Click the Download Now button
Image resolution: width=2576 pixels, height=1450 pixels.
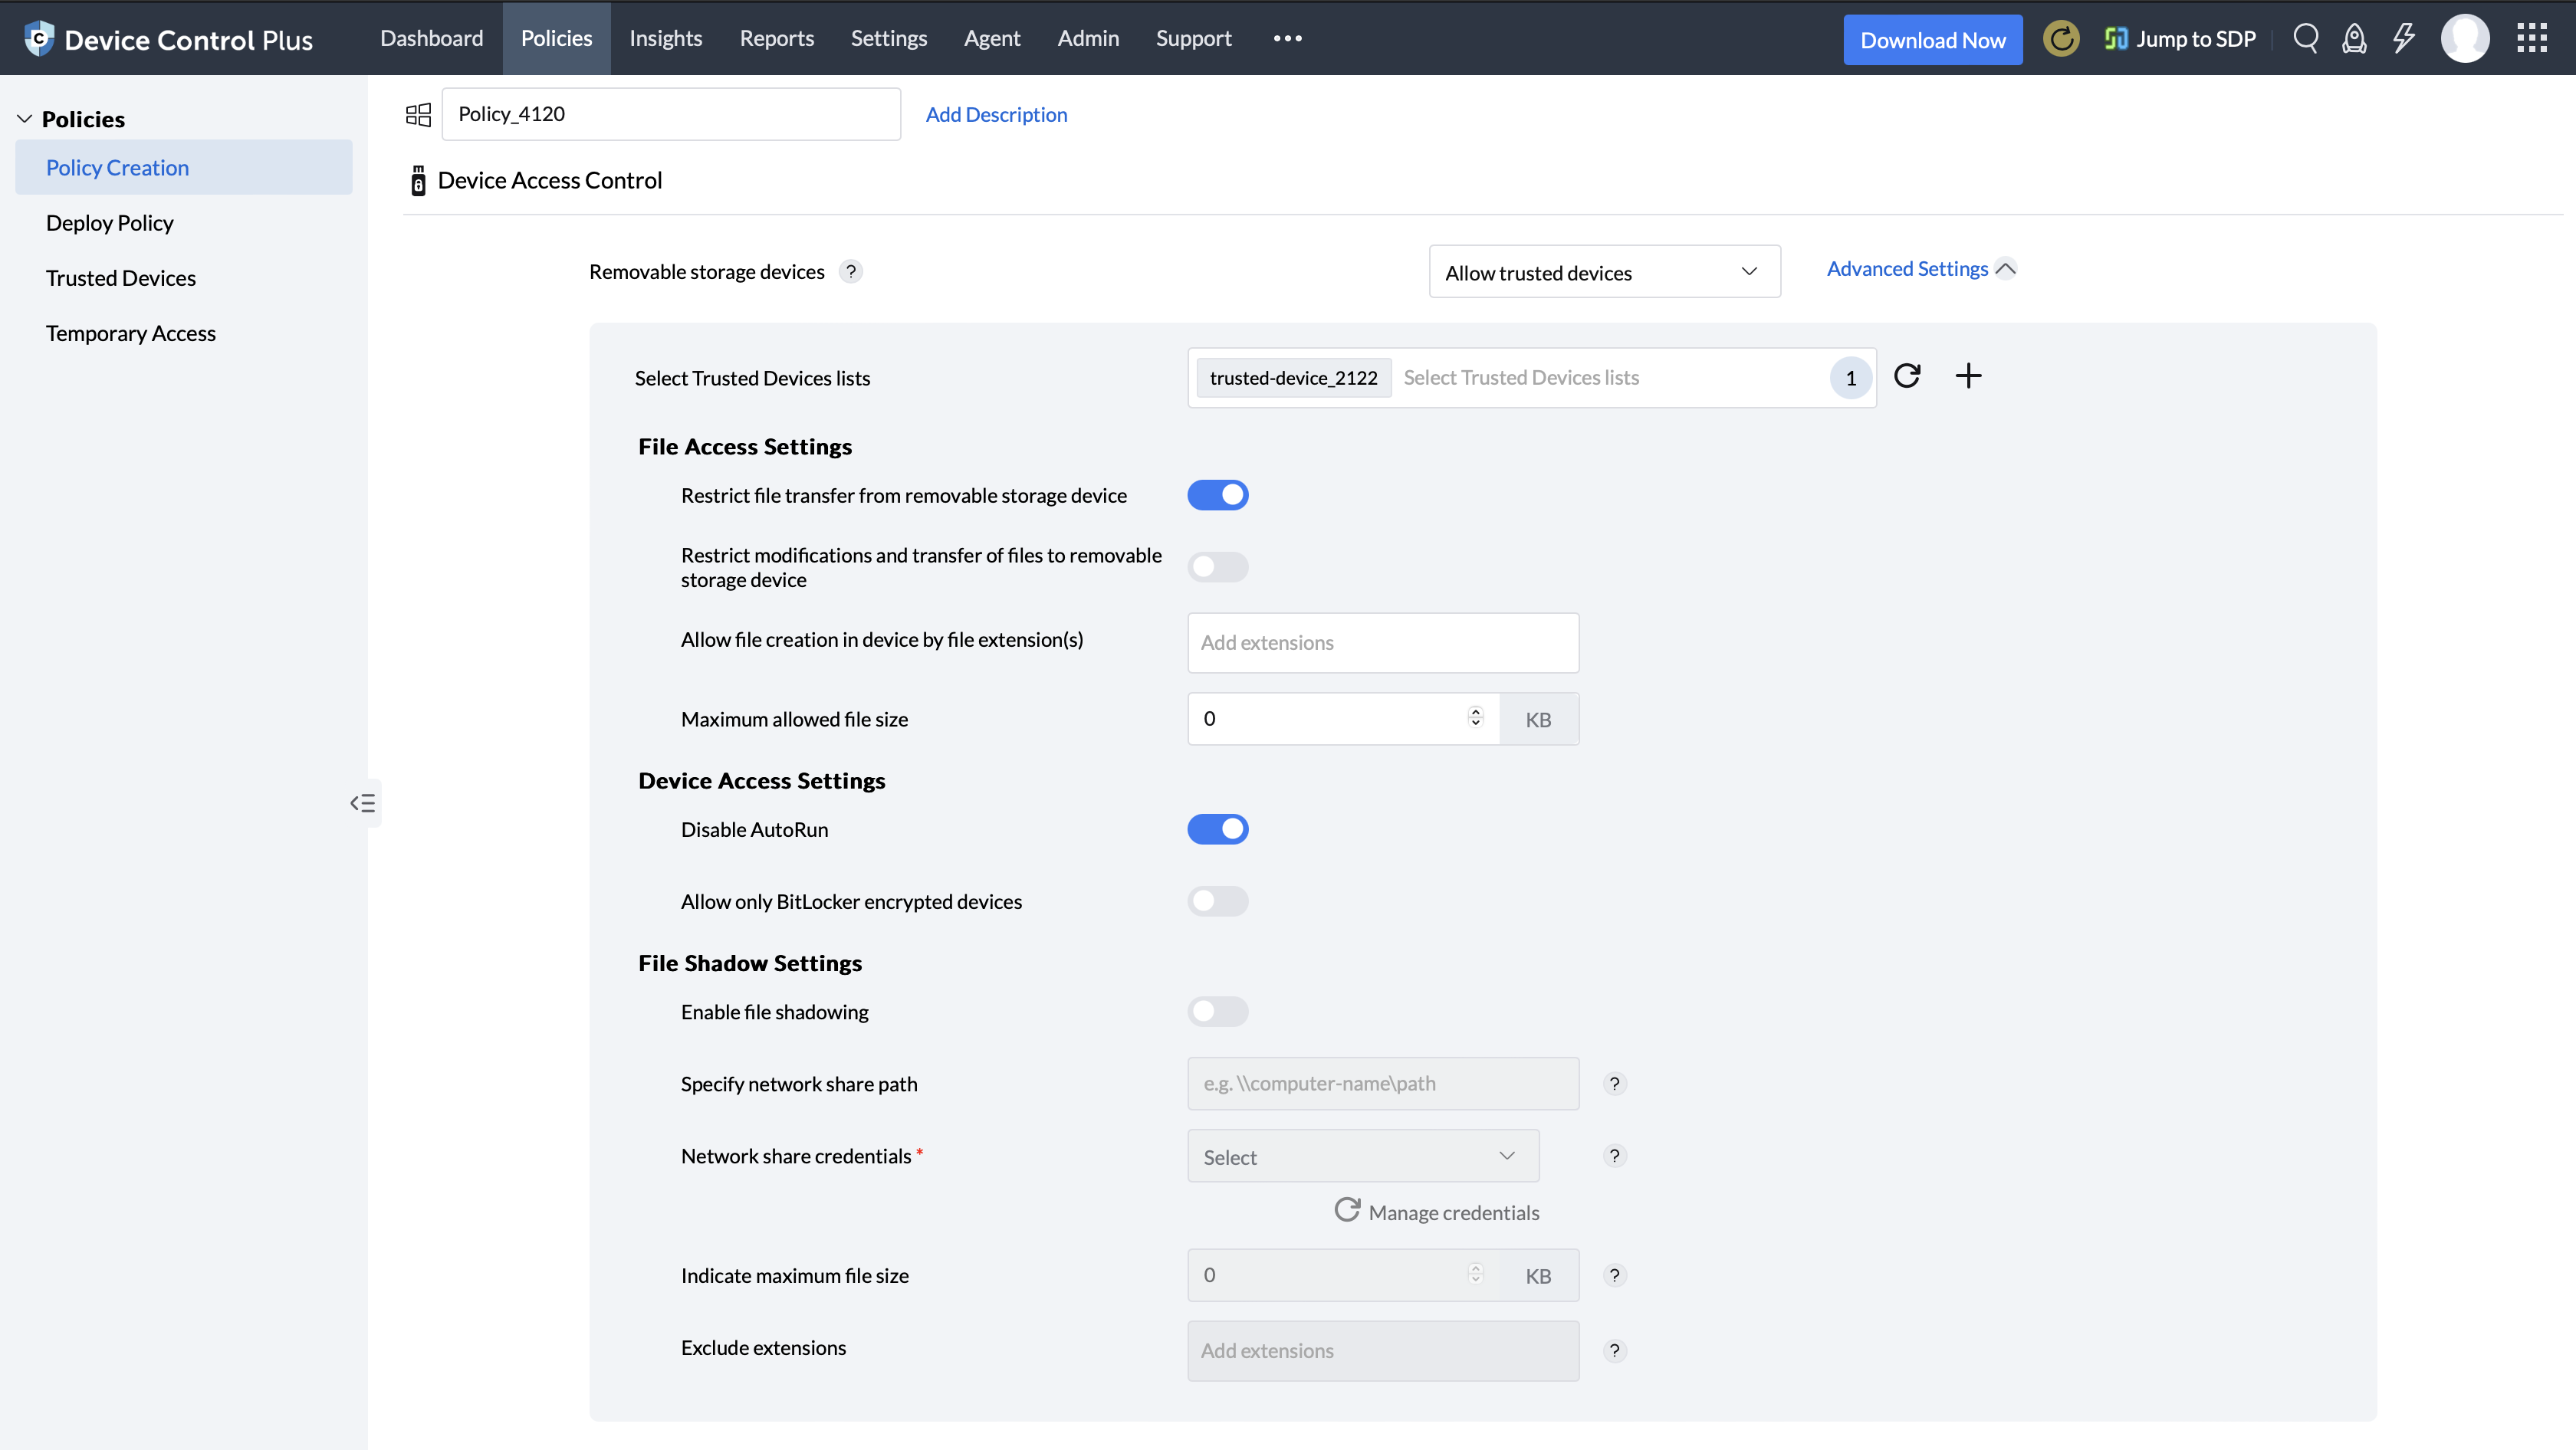[x=1932, y=40]
